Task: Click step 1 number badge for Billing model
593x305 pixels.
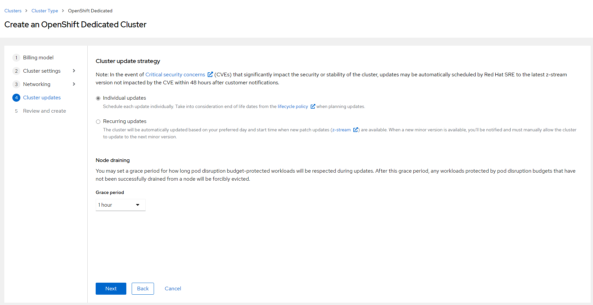Action: pyautogui.click(x=16, y=58)
